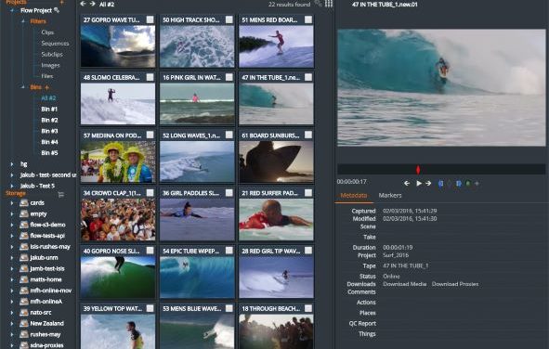The width and height of the screenshot is (549, 349).
Task: Step back one frame in player
Action: [x=407, y=183]
